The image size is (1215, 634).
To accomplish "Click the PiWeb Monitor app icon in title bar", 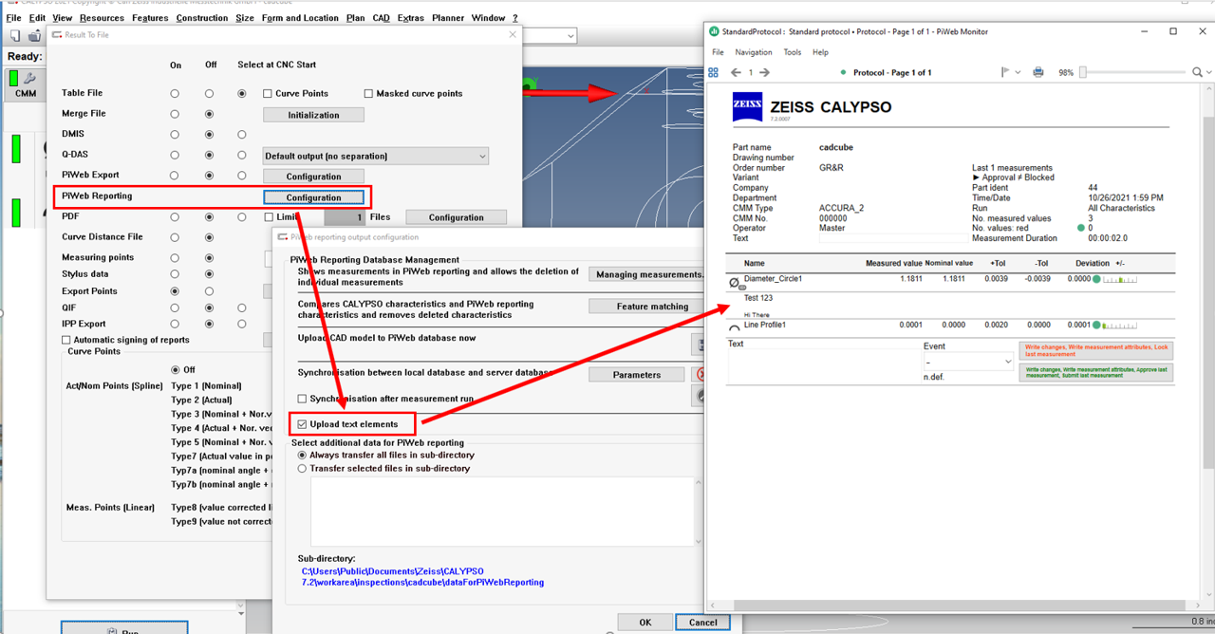I will pos(714,31).
